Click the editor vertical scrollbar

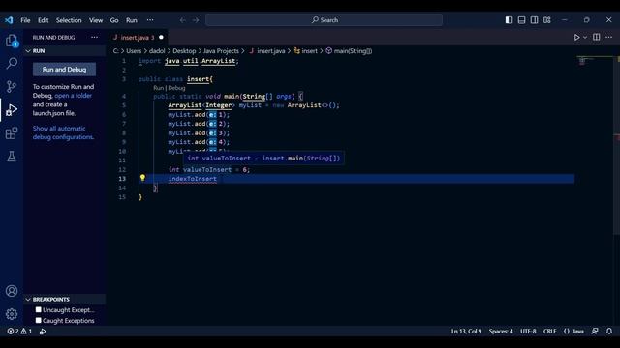[617, 146]
